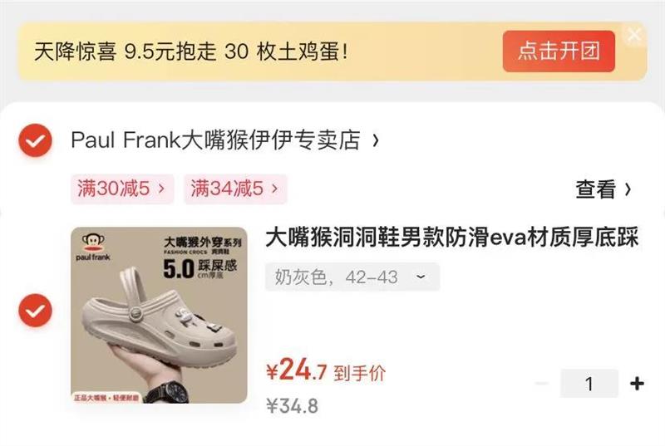Open the Paul Frank大嘴猴伊伊专卖店 store page
Screen dimensions: 665x446
pyautogui.click(x=216, y=140)
